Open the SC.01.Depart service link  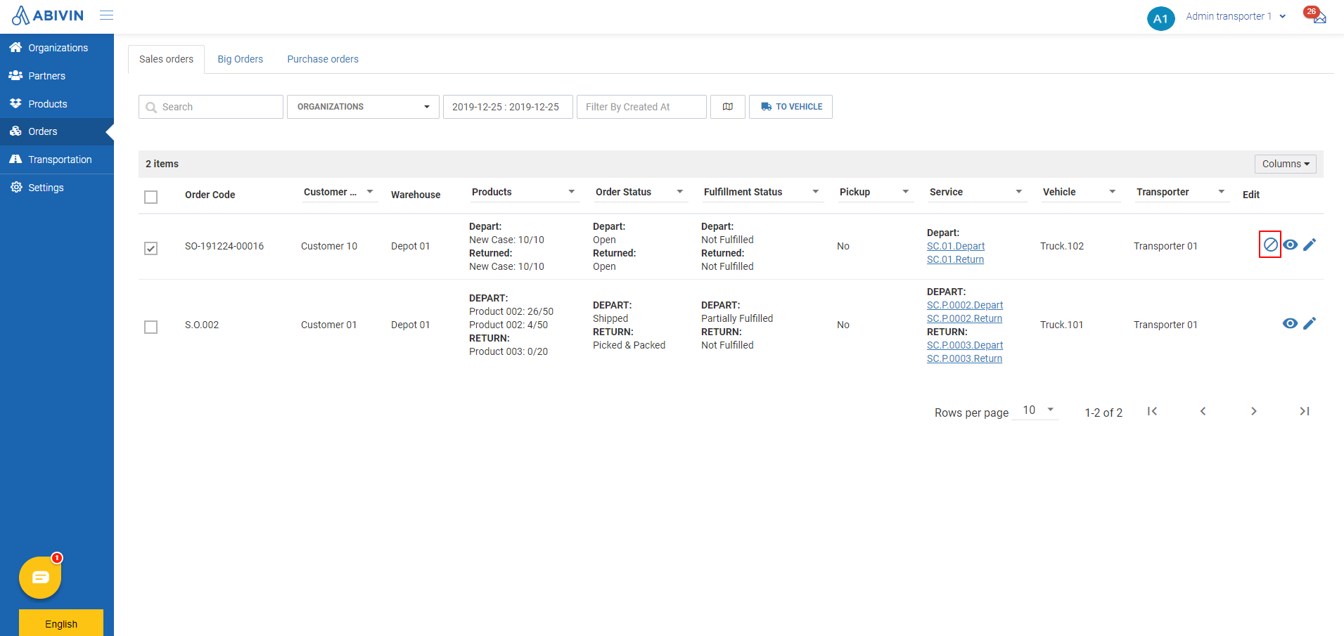point(955,246)
